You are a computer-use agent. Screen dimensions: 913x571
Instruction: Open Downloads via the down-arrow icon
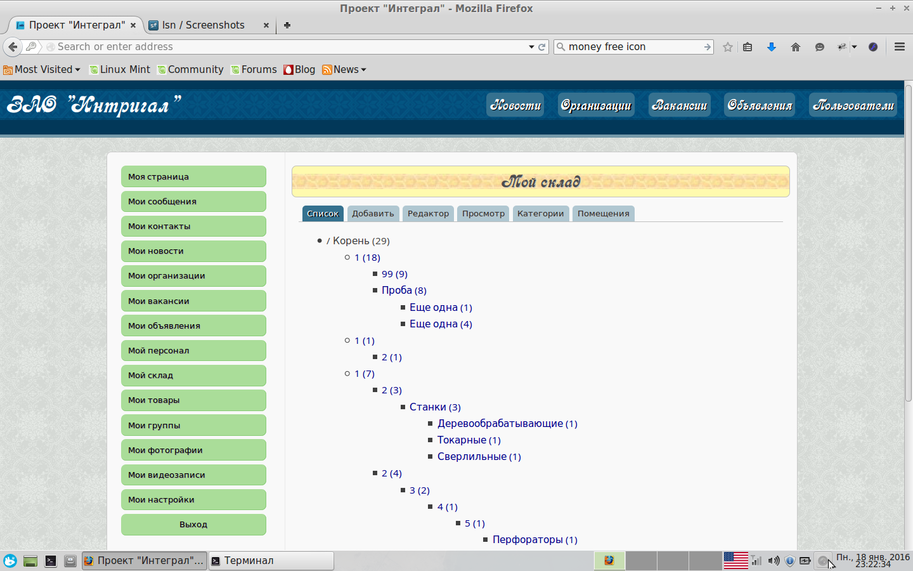pyautogui.click(x=772, y=46)
